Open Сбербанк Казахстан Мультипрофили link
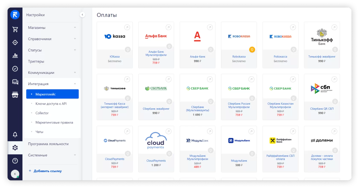This screenshot has width=359, height=188. click(280, 105)
